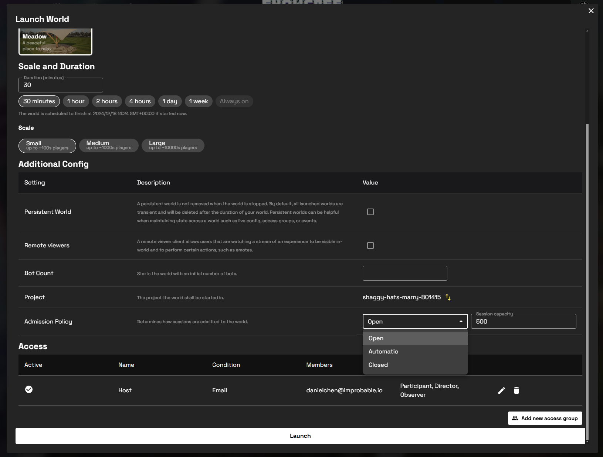Choose the Large scale option
The width and height of the screenshot is (603, 457).
coord(173,145)
